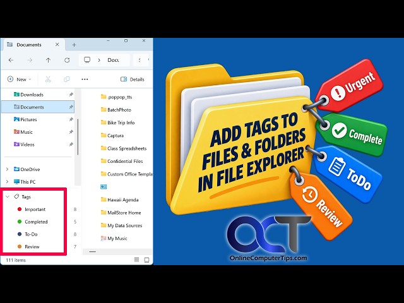404x303 pixels.
Task: Add a new File Explorer tab
Action: tap(74, 45)
